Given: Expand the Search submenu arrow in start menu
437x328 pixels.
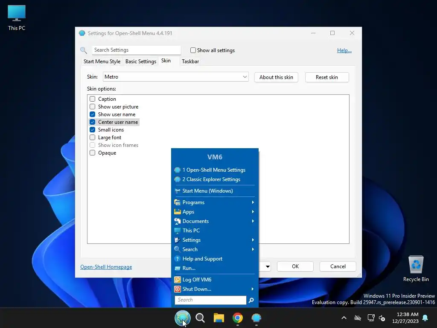Looking at the screenshot, I should 253,249.
